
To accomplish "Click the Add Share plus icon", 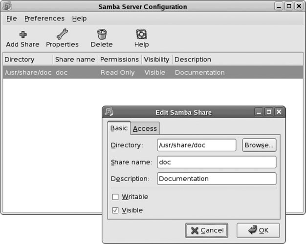I will coord(23,35).
